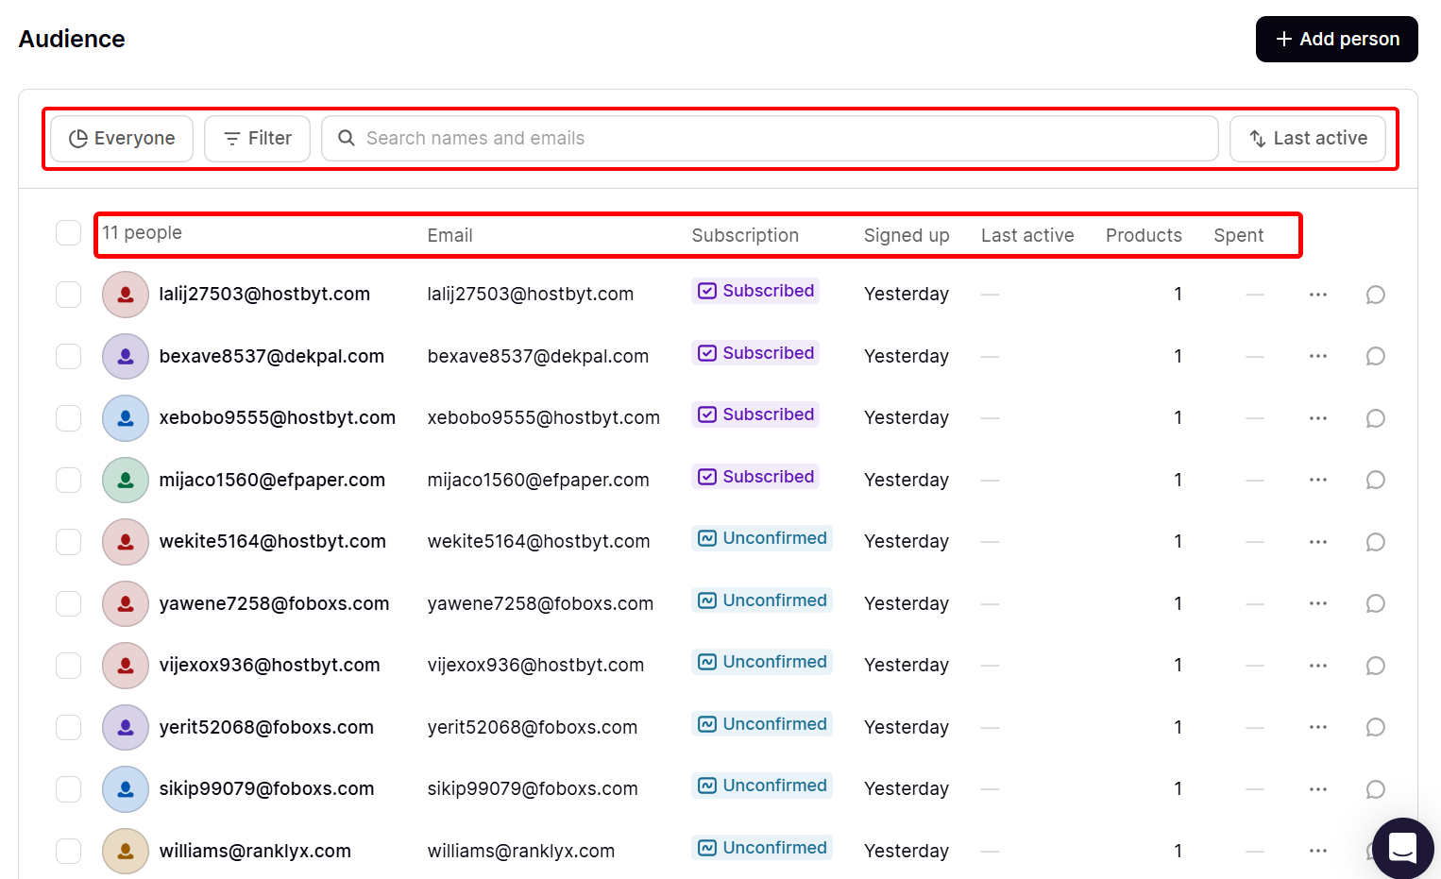The image size is (1441, 879).
Task: Click Subscribed badge for mijaco1560@efpaper.com
Action: [755, 477]
